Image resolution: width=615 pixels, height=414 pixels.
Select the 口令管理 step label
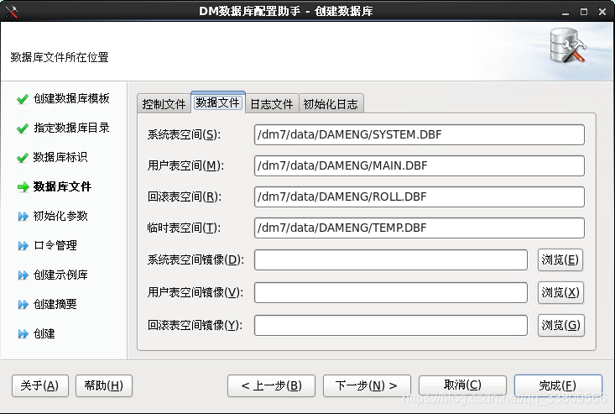coord(55,246)
